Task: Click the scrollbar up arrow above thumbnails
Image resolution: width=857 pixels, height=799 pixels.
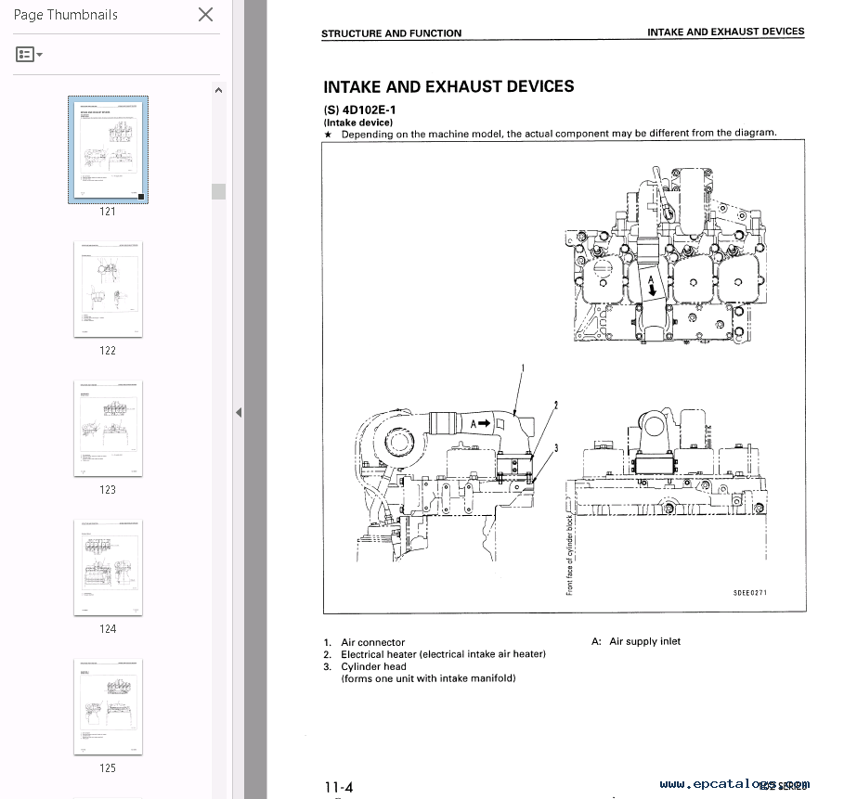Action: point(218,89)
